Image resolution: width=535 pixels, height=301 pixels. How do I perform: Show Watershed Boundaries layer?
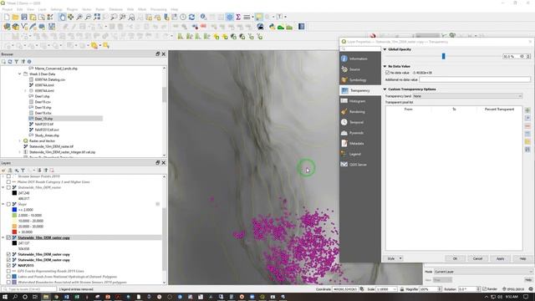coord(9,283)
